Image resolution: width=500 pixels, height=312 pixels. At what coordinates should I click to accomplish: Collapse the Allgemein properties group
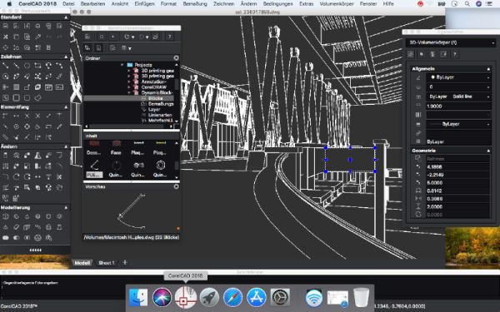coord(488,69)
